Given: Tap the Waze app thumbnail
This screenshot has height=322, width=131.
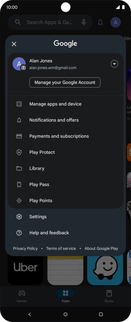Looking at the screenshot, I should click(105, 269).
